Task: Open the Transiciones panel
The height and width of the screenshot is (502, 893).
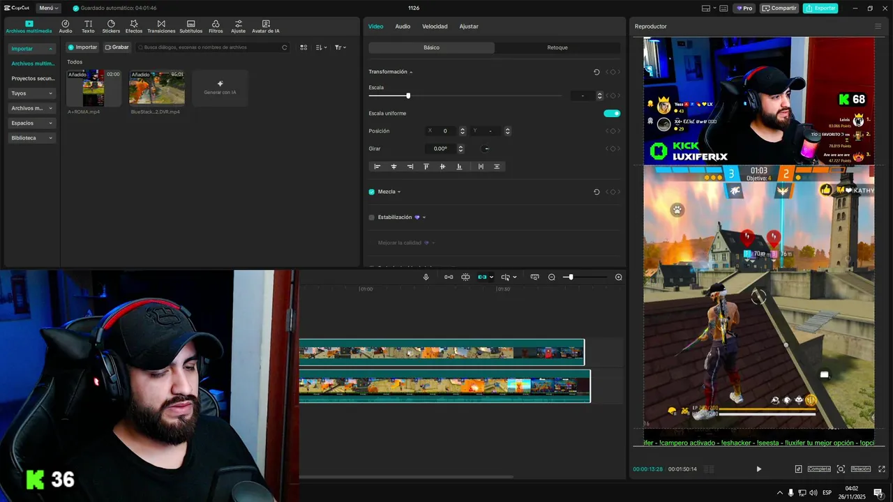Action: coord(161,26)
